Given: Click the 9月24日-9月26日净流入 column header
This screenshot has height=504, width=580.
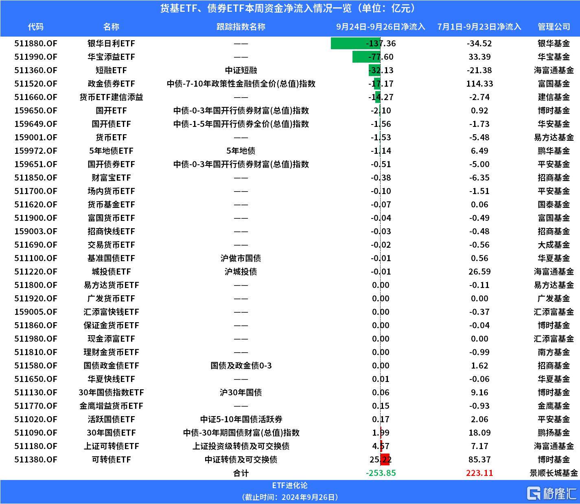Looking at the screenshot, I should (381, 27).
